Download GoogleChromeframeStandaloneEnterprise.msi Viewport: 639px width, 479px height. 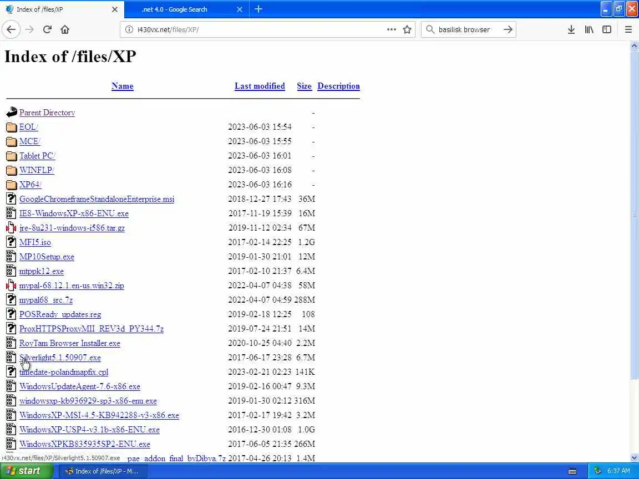(97, 199)
